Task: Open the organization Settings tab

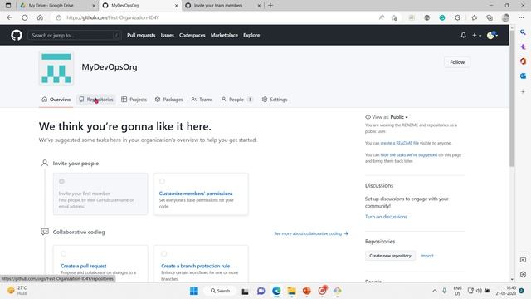Action: pyautogui.click(x=275, y=100)
